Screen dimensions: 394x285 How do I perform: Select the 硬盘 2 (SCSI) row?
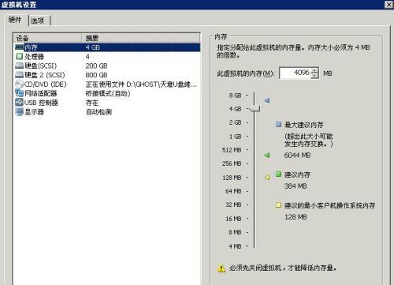pyautogui.click(x=106, y=75)
